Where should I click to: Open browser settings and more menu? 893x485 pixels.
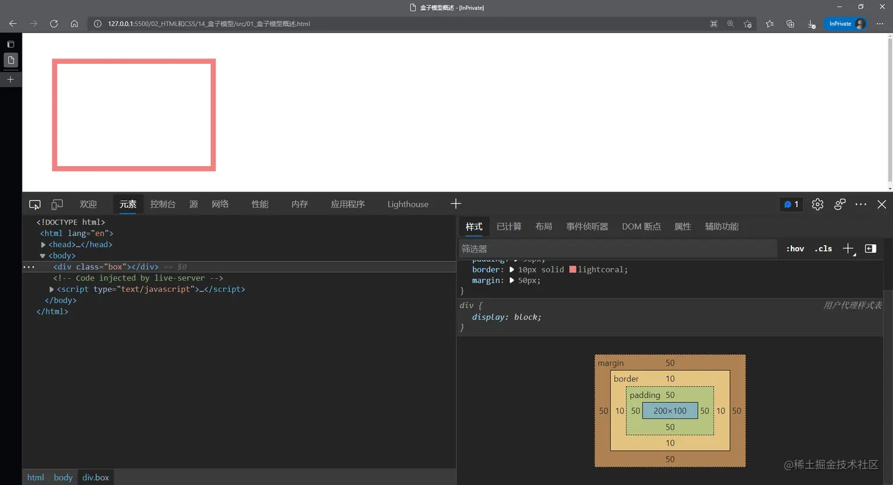point(880,24)
